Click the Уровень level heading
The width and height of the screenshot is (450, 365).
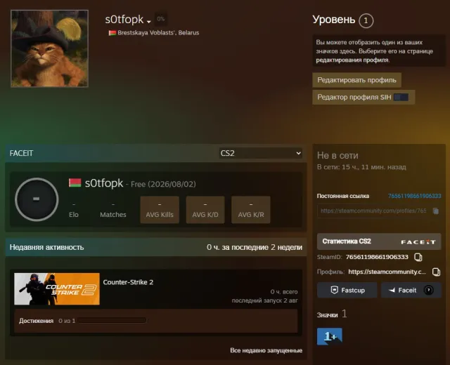[334, 20]
